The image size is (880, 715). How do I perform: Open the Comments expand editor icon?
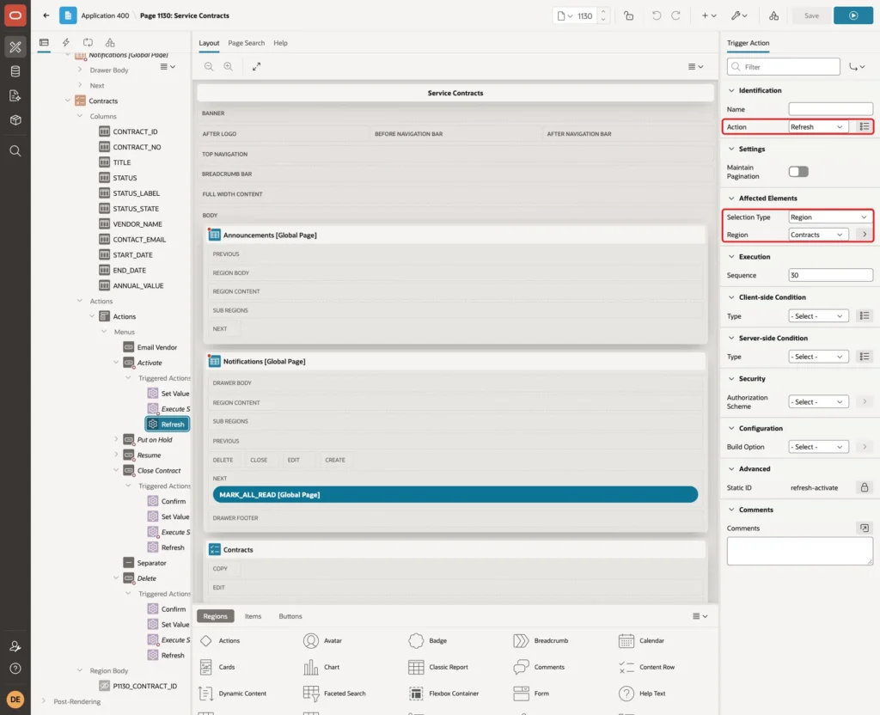click(865, 529)
